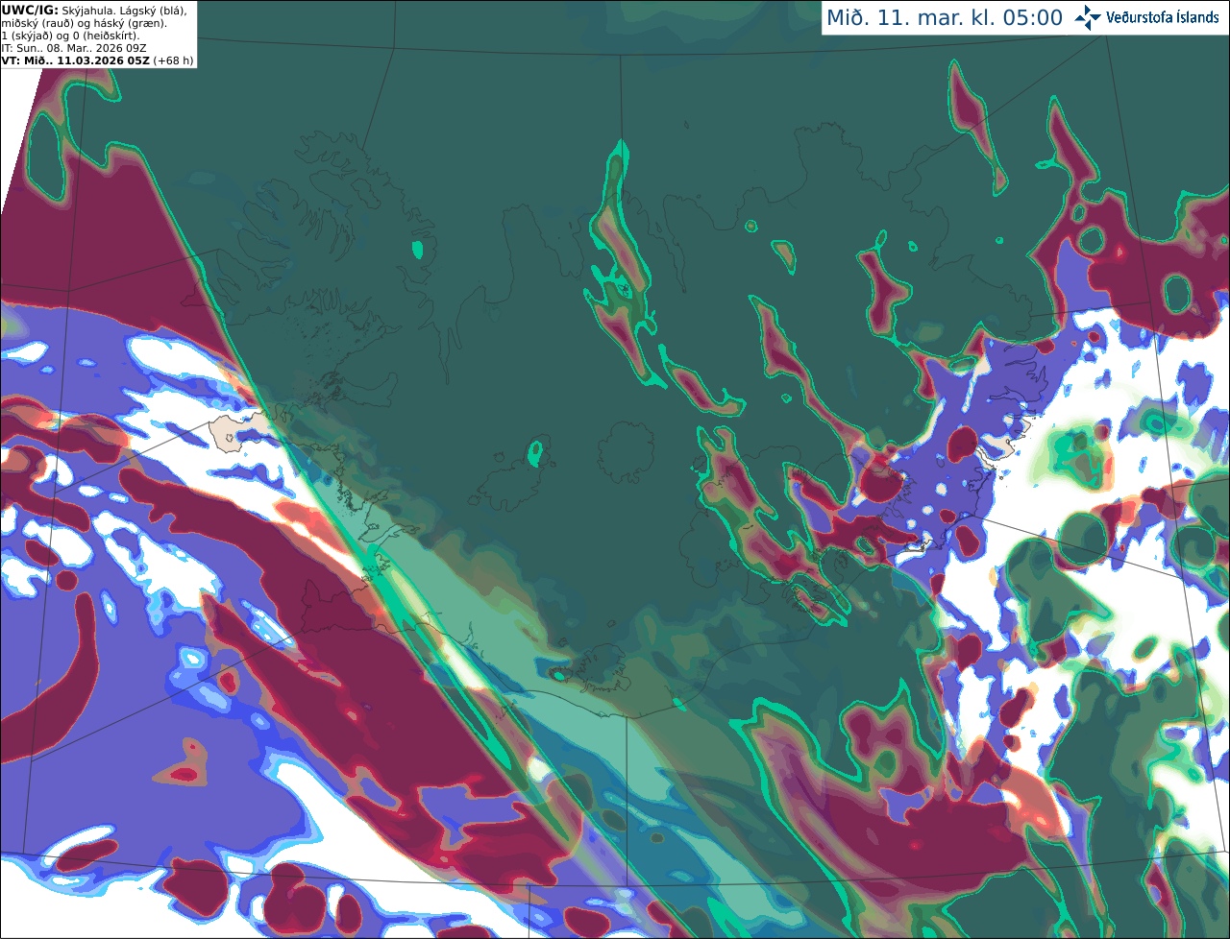1230x939 pixels.
Task: Click the 'miðský (rauð) og háský (græn).' line
Action: [x=85, y=23]
